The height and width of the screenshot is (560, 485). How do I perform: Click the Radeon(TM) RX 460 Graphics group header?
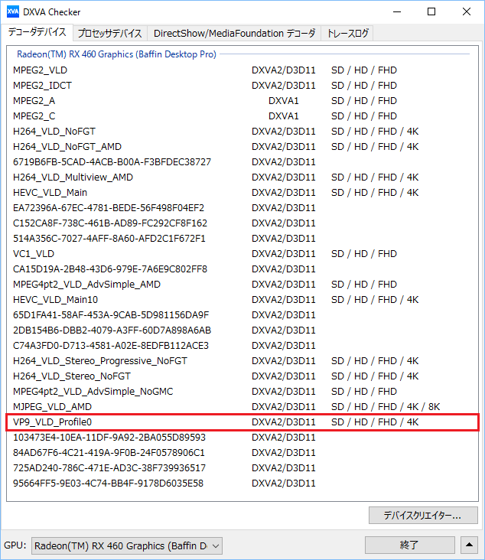116,54
